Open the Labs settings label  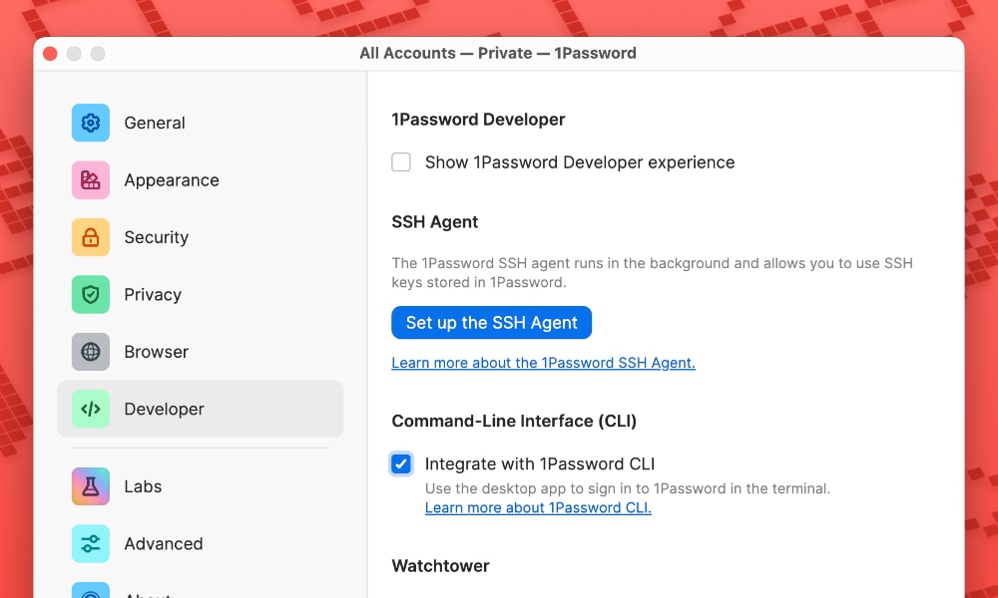pyautogui.click(x=143, y=486)
